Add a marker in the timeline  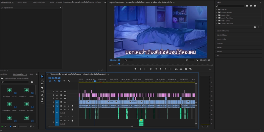pyautogui.click(x=64, y=81)
